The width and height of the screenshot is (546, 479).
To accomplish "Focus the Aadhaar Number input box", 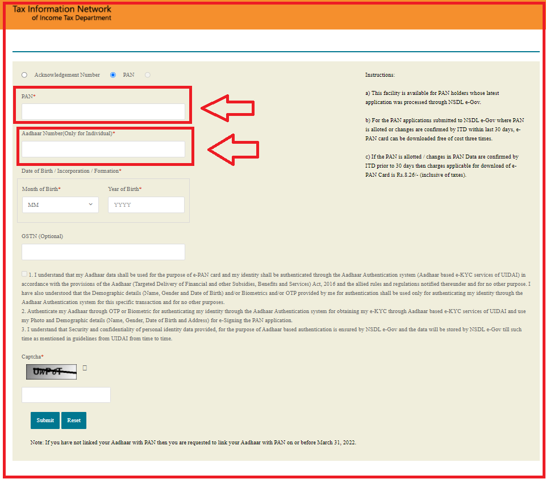I will point(103,149).
